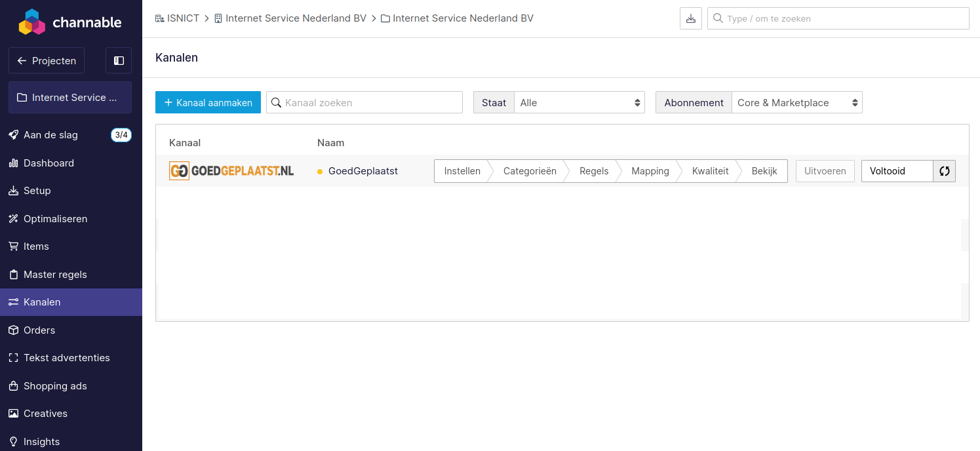Open Aan de slag rocket item
This screenshot has height=451, width=980.
coord(50,135)
